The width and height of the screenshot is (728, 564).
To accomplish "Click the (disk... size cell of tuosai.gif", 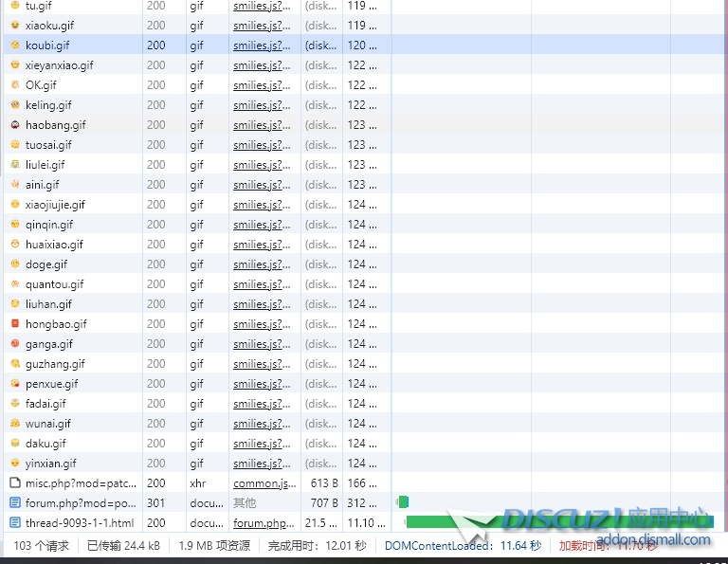I will coord(320,145).
